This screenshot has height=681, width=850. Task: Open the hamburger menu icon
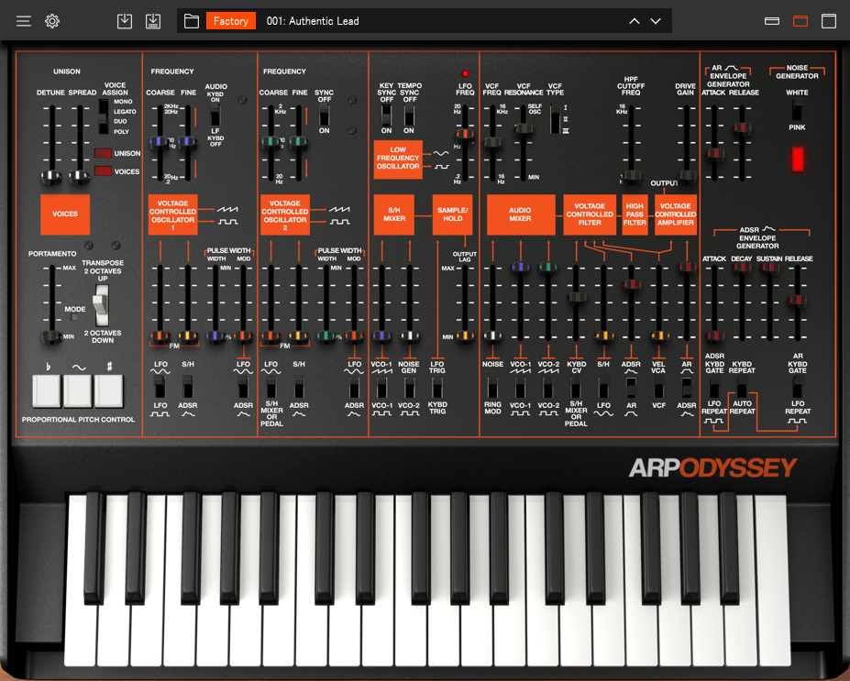click(23, 20)
